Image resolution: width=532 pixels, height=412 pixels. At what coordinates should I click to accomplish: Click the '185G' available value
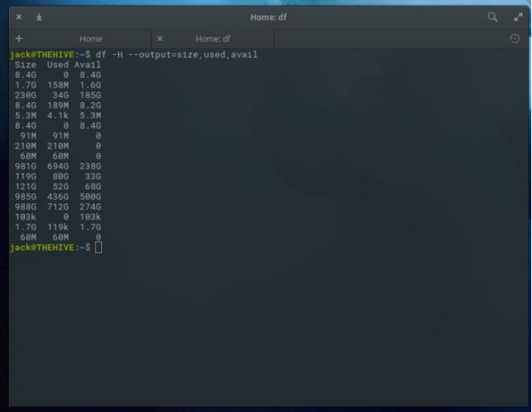pos(91,96)
